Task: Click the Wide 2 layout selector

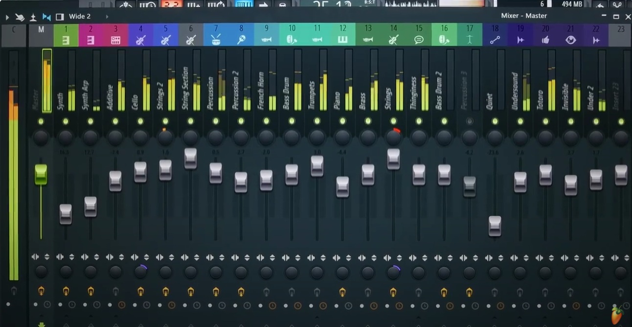Action: coord(79,16)
